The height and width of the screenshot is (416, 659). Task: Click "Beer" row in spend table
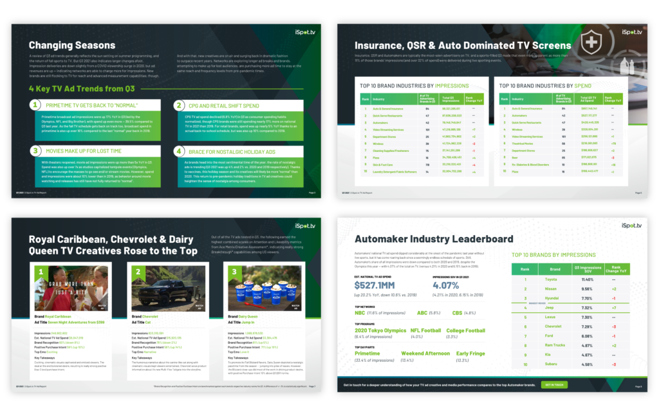(561, 157)
